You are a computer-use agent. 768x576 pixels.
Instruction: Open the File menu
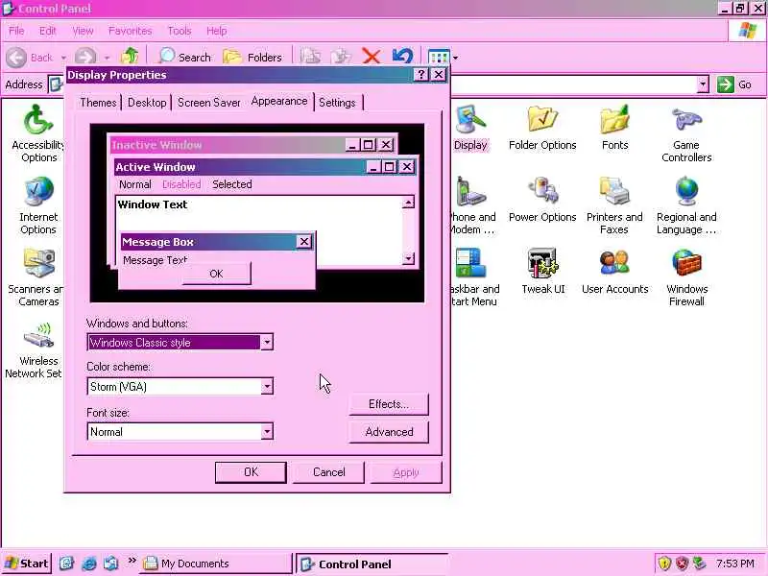[x=16, y=31]
